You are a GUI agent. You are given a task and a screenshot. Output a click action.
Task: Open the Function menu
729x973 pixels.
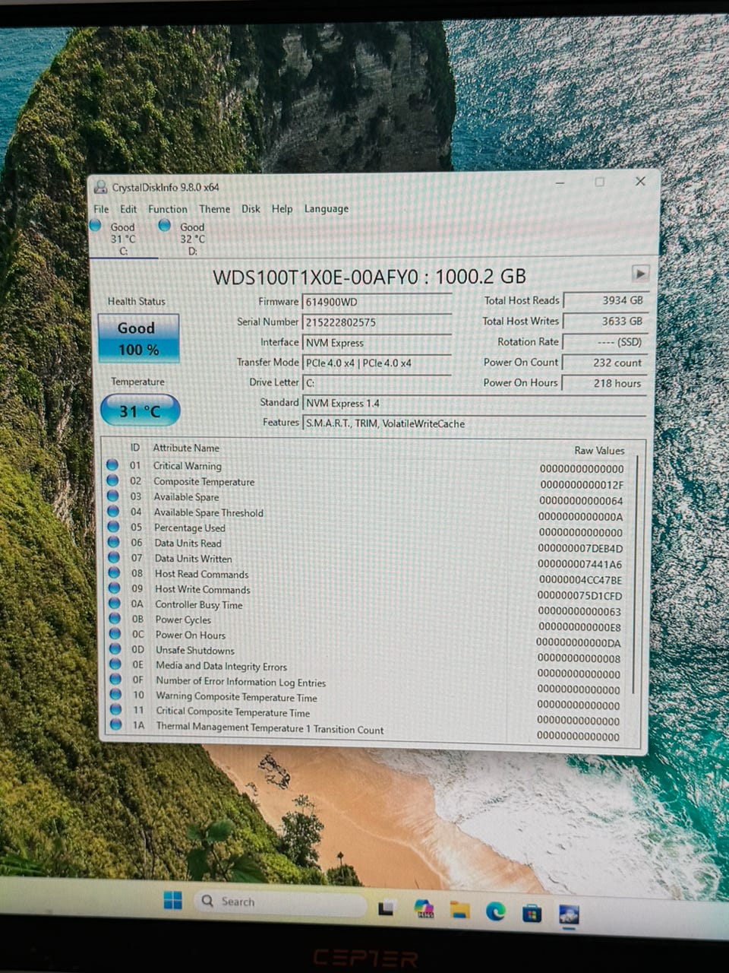point(168,209)
